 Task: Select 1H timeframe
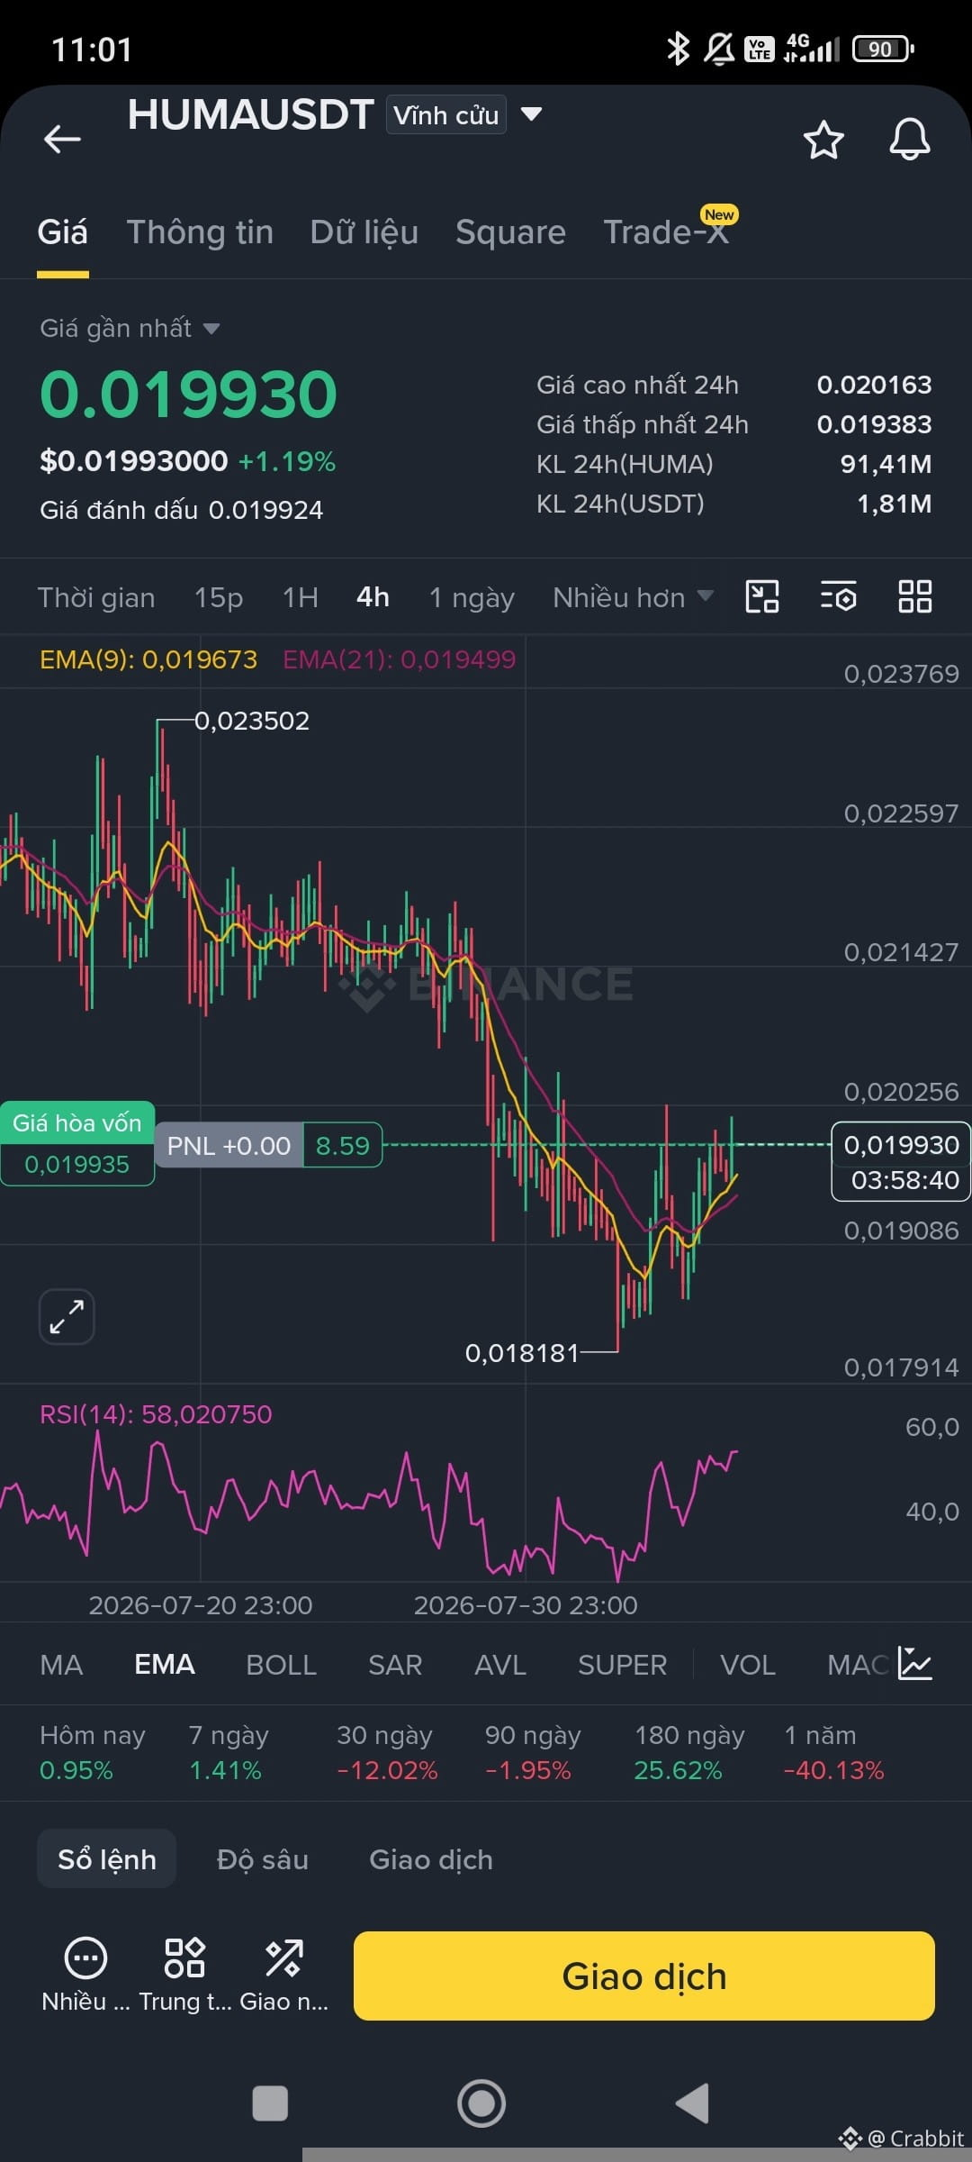point(301,597)
